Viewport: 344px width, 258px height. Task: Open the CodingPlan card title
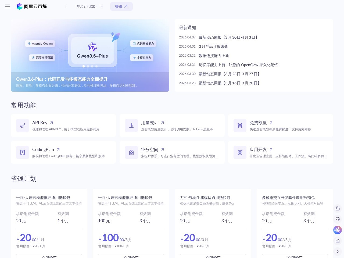pos(43,149)
